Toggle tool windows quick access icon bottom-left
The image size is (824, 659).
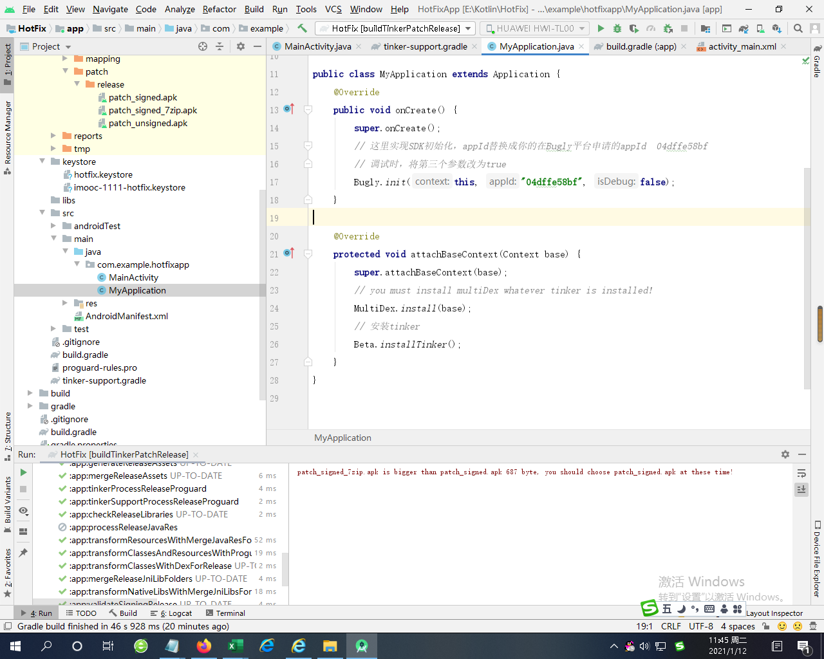coord(8,626)
